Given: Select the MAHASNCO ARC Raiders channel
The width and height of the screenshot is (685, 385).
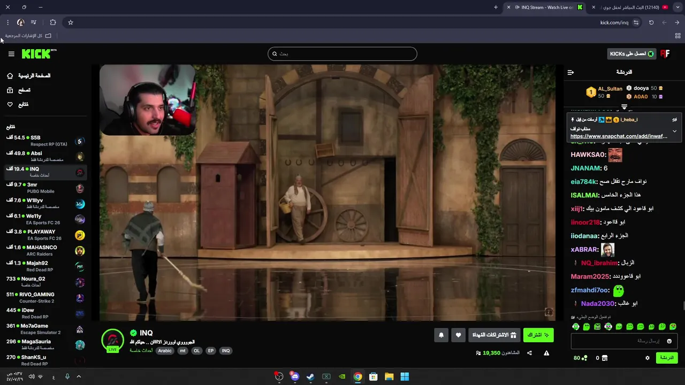Looking at the screenshot, I should (45, 251).
